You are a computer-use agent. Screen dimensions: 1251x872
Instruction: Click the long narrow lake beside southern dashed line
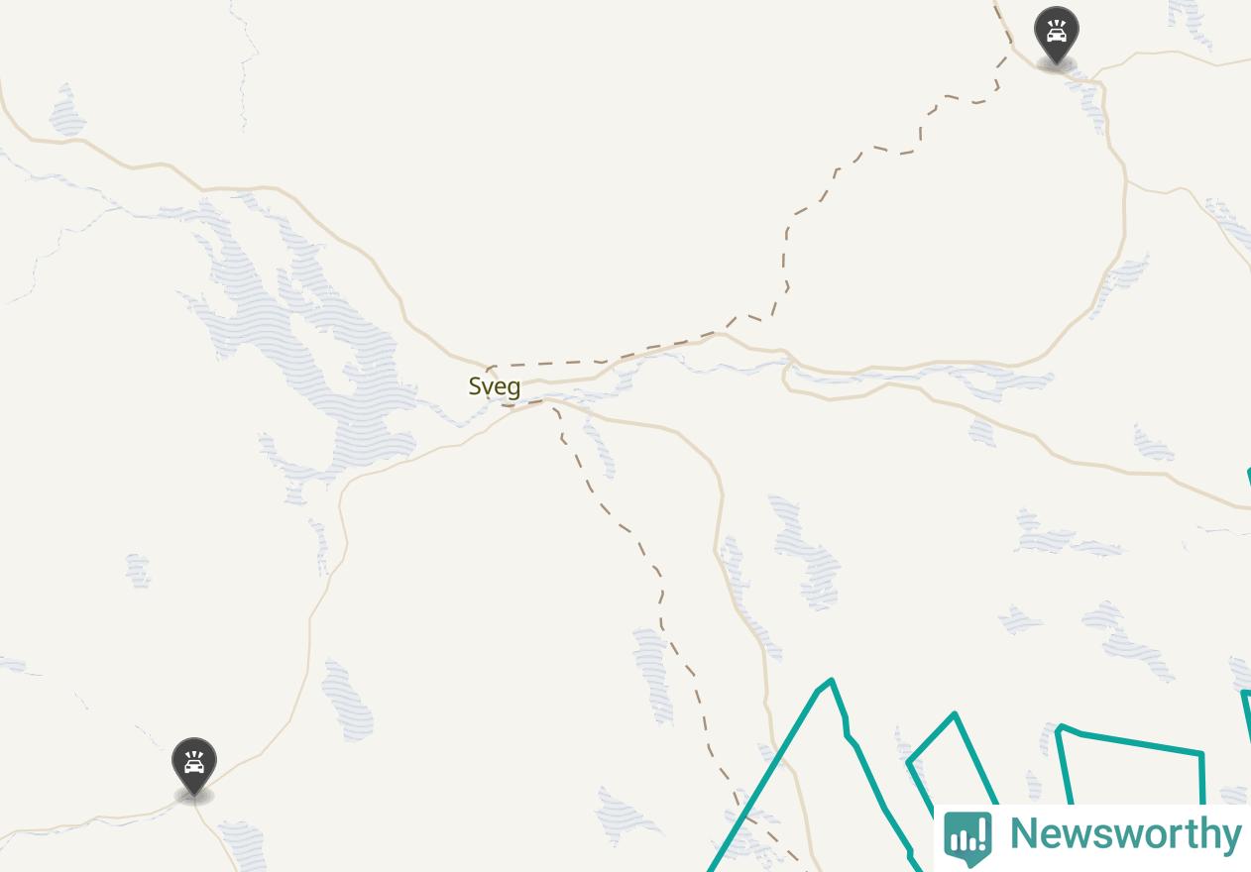[x=652, y=672]
